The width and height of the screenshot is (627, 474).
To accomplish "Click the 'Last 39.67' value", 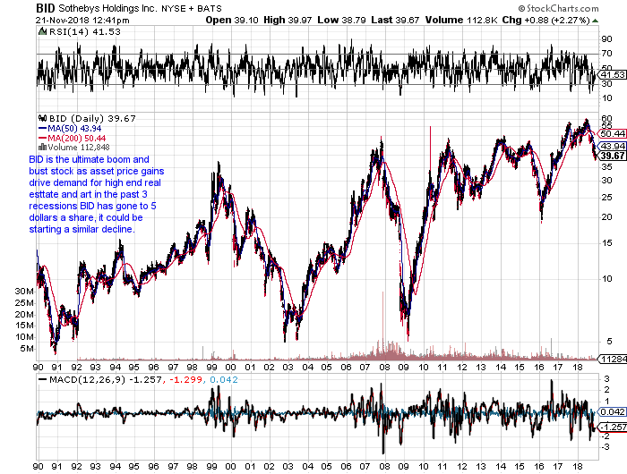I will click(395, 20).
